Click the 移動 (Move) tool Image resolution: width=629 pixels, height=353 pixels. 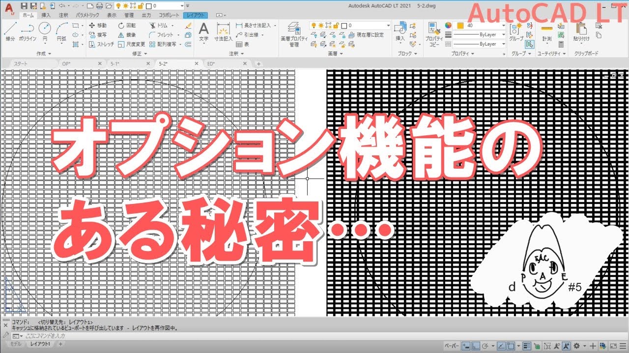click(97, 25)
